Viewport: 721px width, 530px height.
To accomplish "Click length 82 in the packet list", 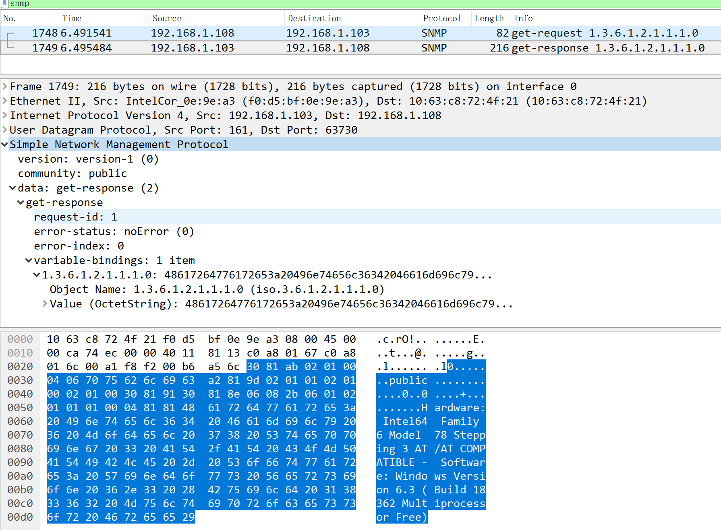I will tap(503, 33).
